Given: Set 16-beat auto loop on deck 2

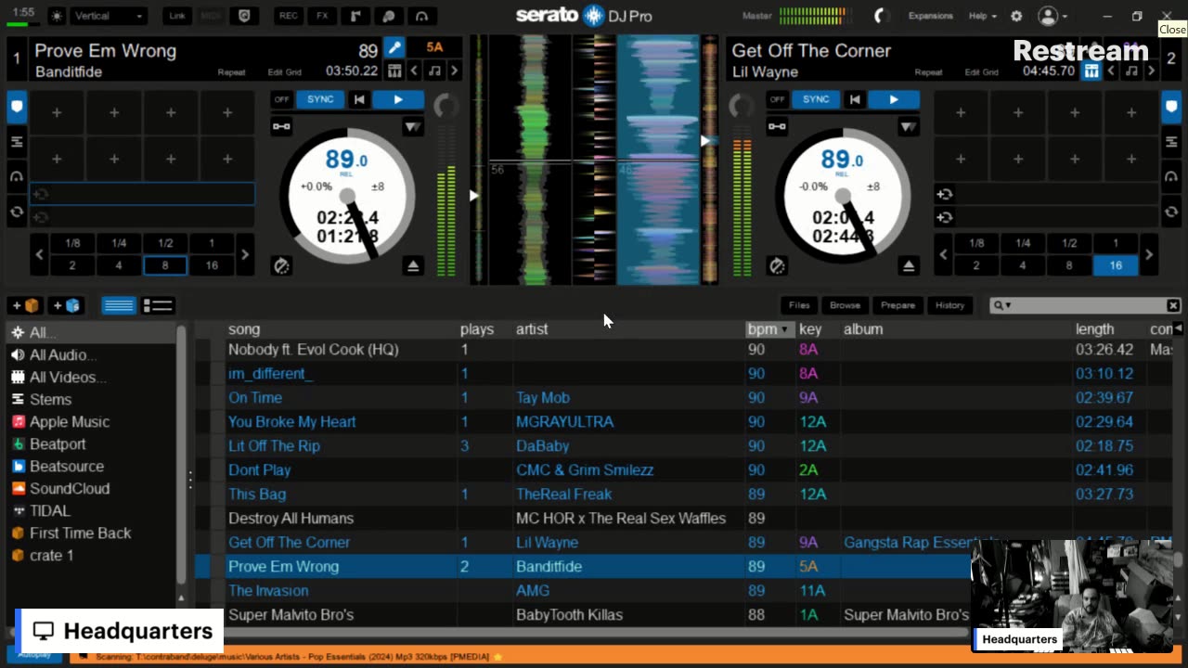Looking at the screenshot, I should [1116, 265].
